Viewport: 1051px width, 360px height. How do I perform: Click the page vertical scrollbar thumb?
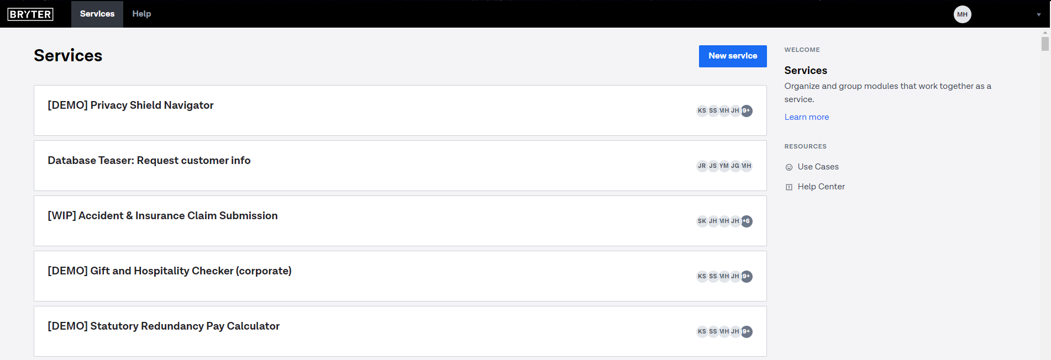coord(1045,44)
